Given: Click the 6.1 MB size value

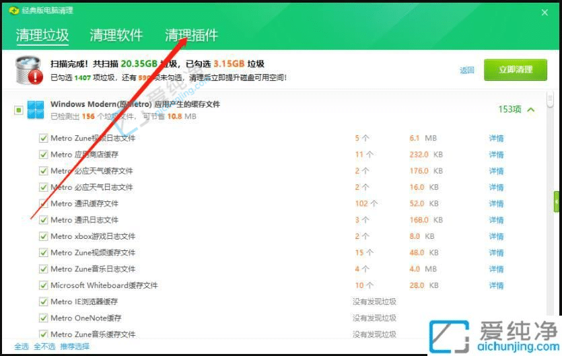Looking at the screenshot, I should [x=423, y=138].
